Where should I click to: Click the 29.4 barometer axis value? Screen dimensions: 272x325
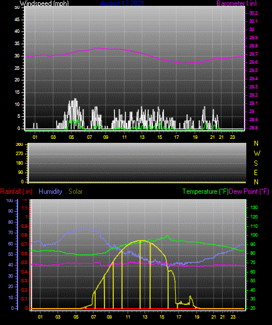tap(253, 79)
